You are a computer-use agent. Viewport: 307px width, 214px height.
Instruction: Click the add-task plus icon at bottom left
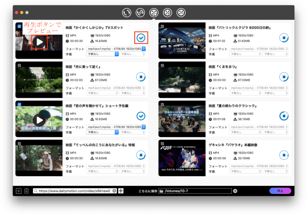coord(19,191)
